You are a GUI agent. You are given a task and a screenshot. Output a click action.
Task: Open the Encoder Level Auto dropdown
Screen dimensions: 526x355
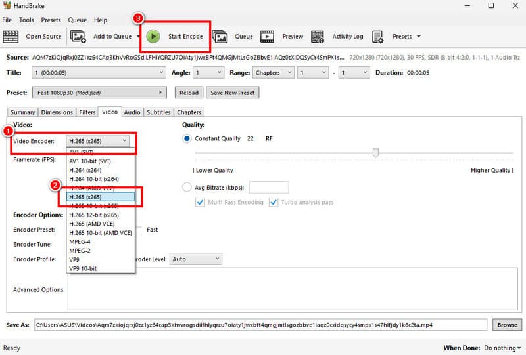(196, 259)
